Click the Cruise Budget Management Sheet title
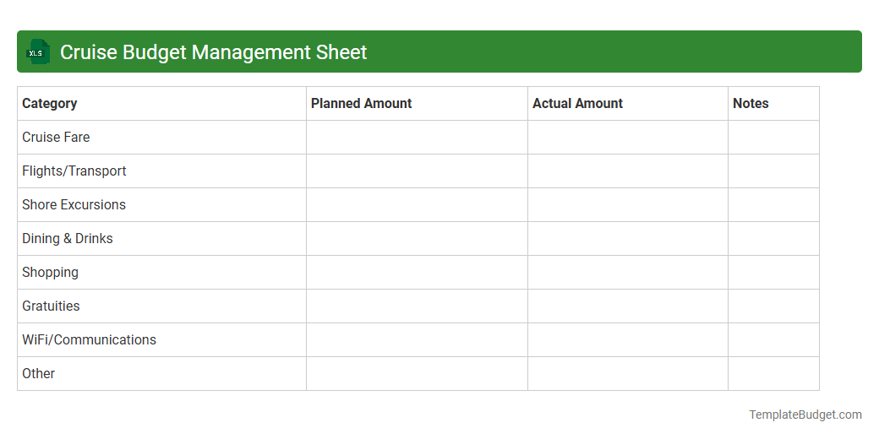Screen dimensions: 879x439 213,52
